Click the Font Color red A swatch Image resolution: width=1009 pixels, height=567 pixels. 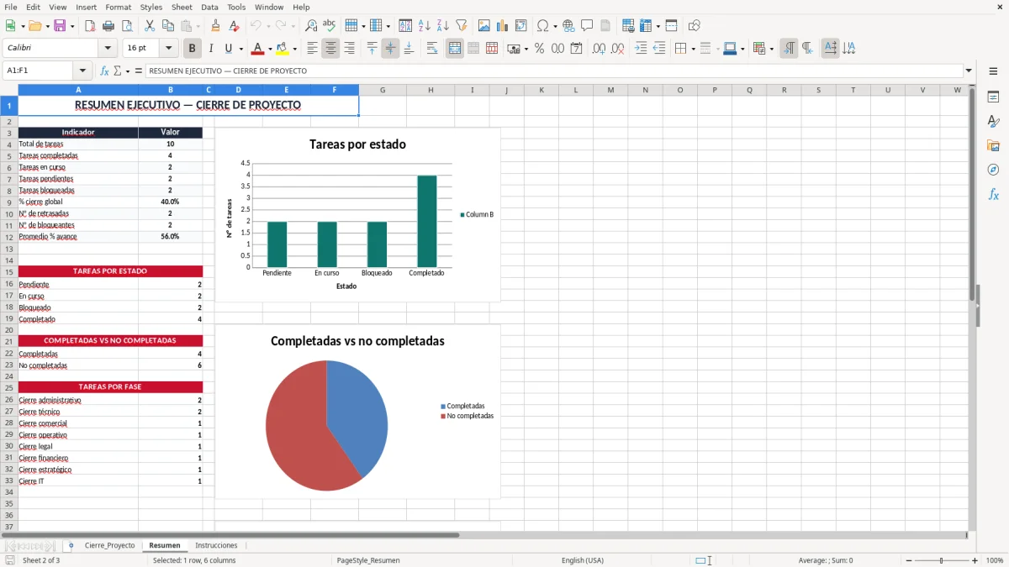coord(257,49)
